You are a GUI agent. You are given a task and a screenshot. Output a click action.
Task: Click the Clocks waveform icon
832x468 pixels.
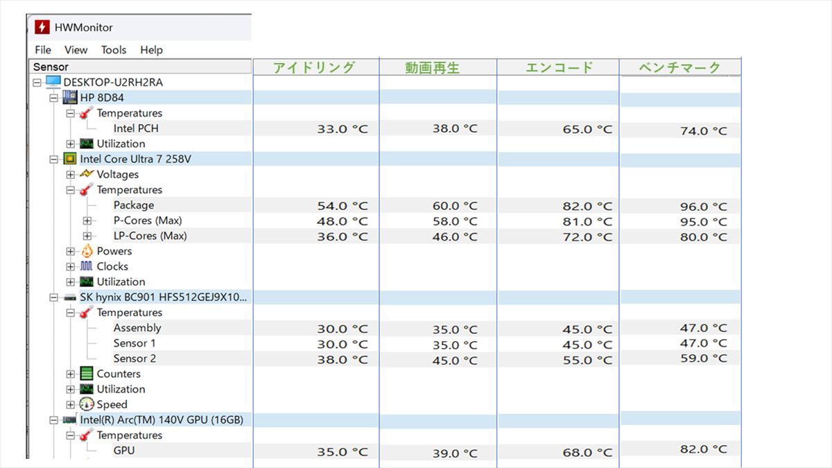tap(87, 266)
